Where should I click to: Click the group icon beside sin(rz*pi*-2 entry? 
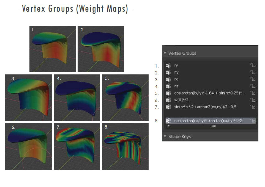[x=168, y=107]
